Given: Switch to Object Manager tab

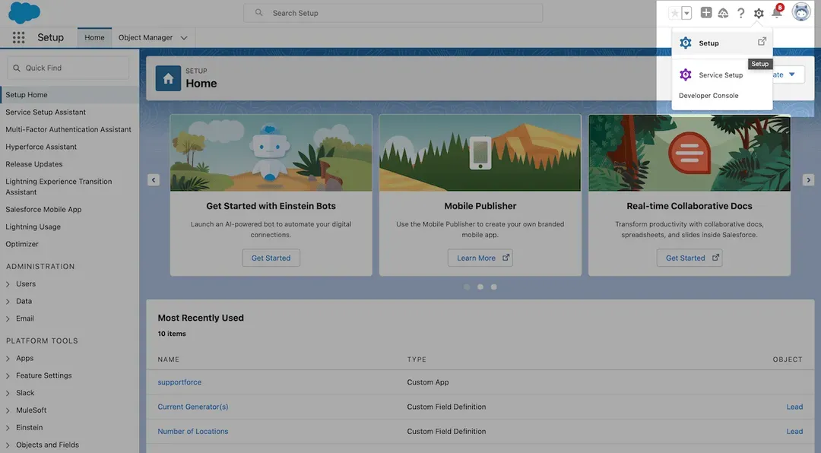Looking at the screenshot, I should click(x=145, y=37).
